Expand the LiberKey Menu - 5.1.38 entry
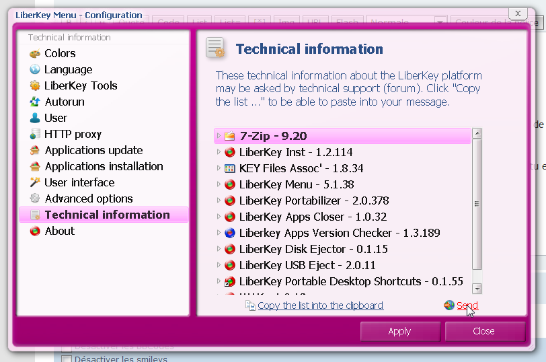This screenshot has height=362, width=546. point(219,184)
